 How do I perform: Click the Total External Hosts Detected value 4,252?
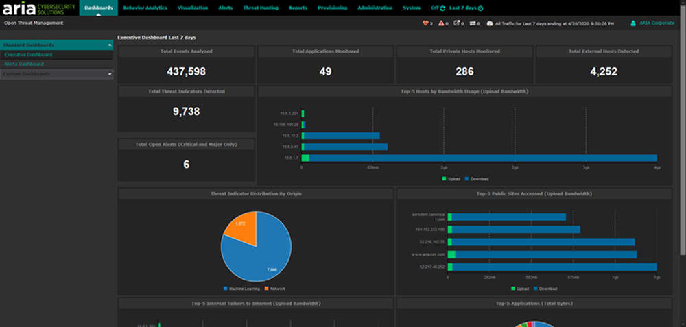(604, 72)
